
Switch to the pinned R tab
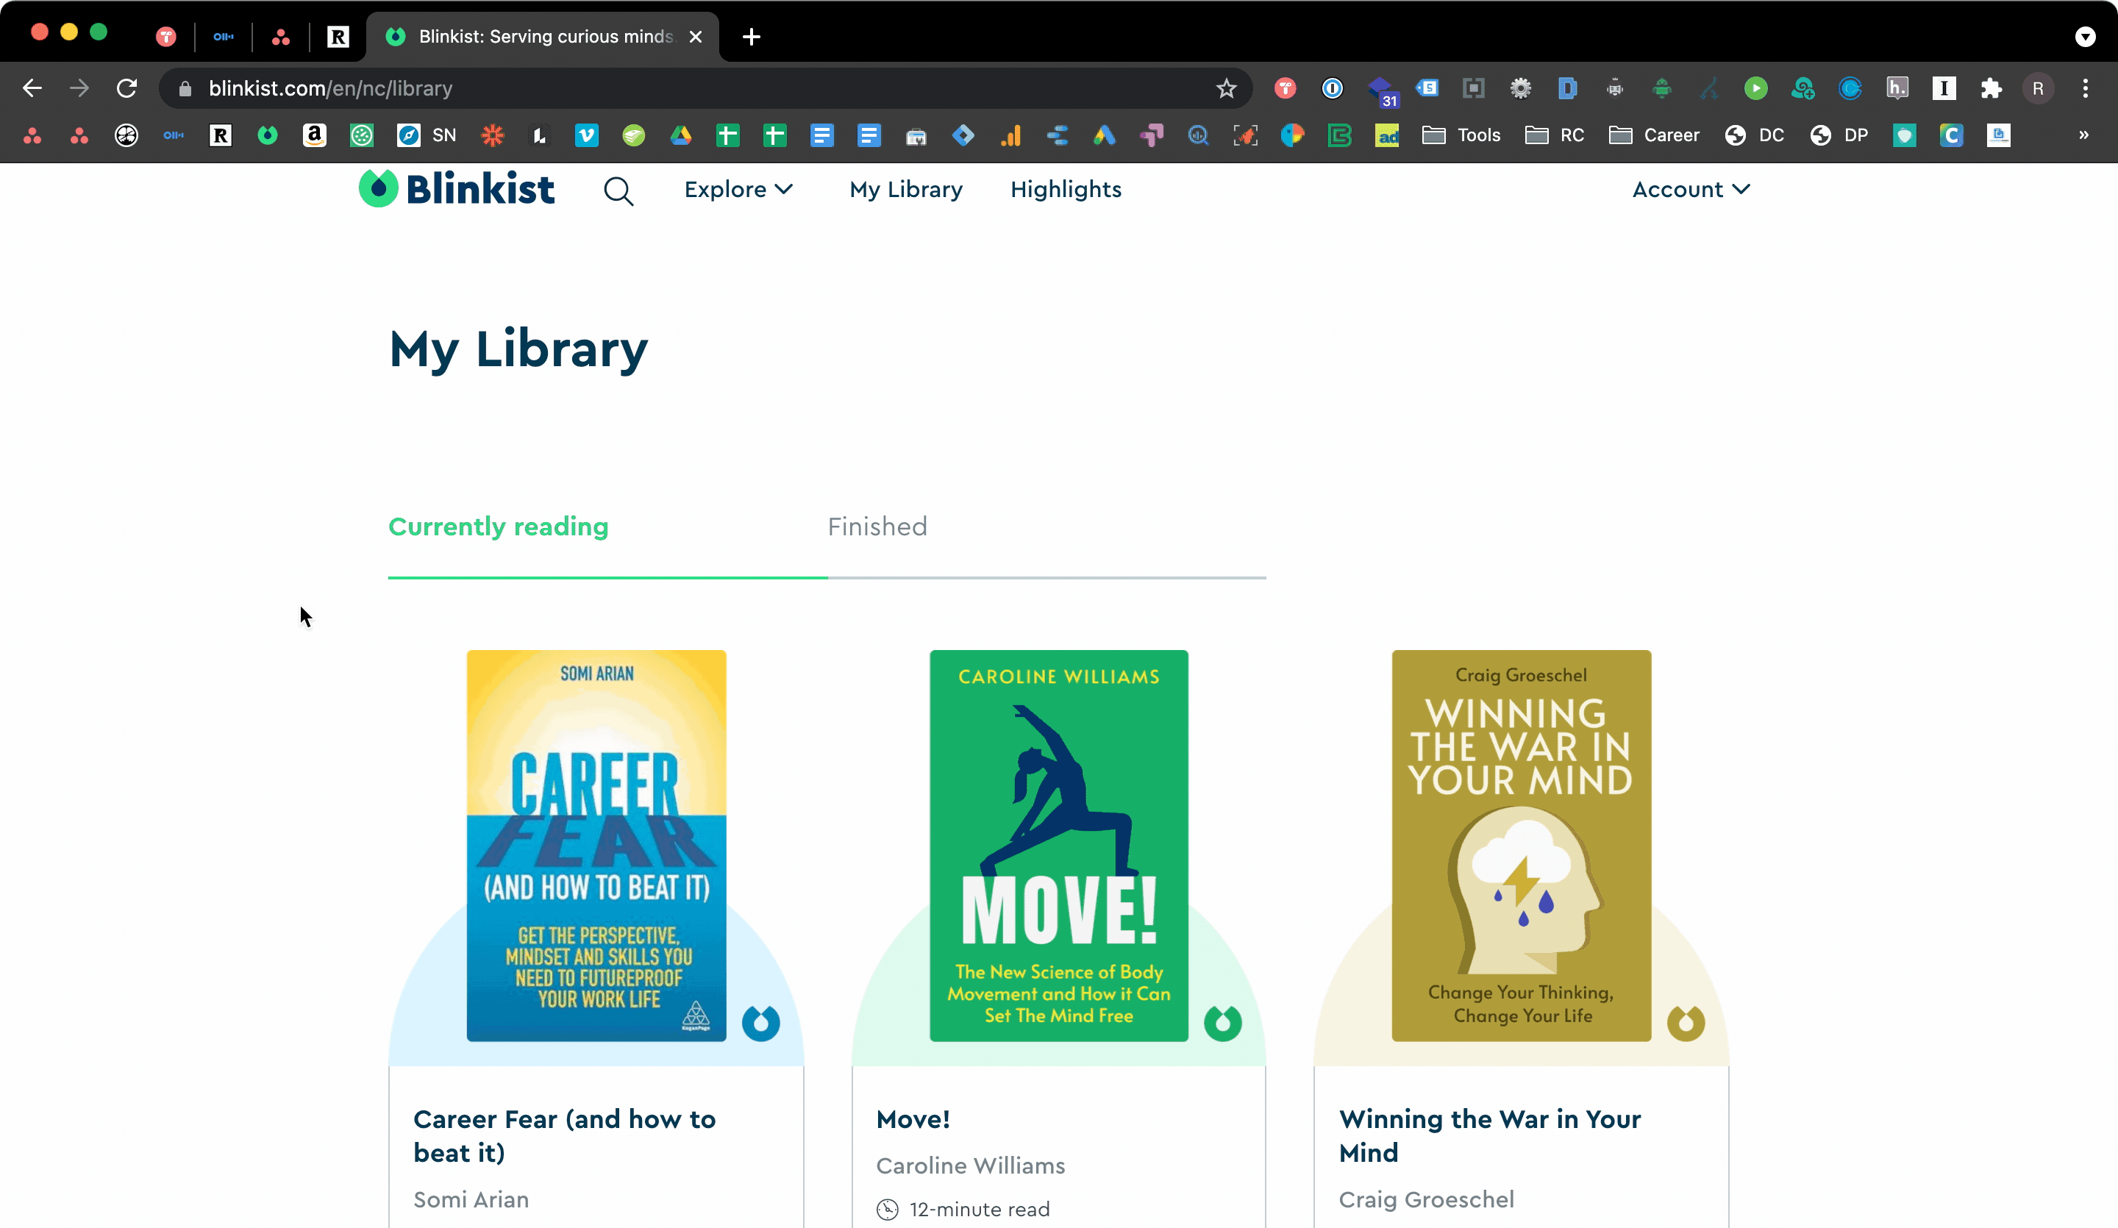[338, 36]
